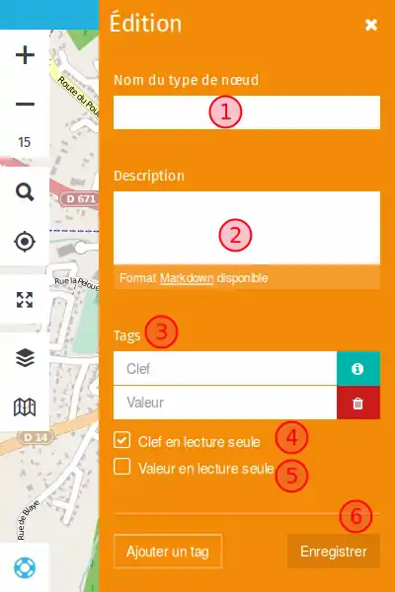Click Ajouter un tag button
Image resolution: width=395 pixels, height=592 pixels.
pyautogui.click(x=168, y=552)
